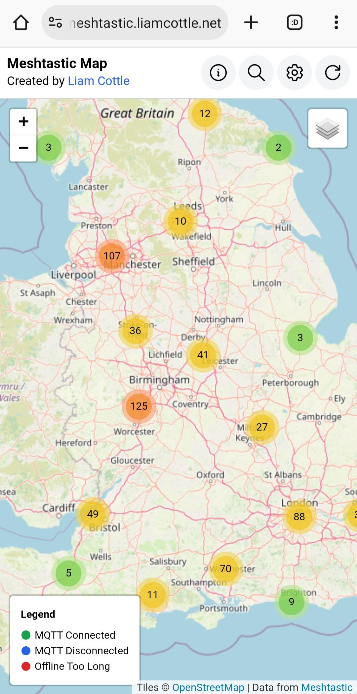Expand the 49 node cluster near Bristol
Viewport: 357px width, 694px height.
[93, 514]
